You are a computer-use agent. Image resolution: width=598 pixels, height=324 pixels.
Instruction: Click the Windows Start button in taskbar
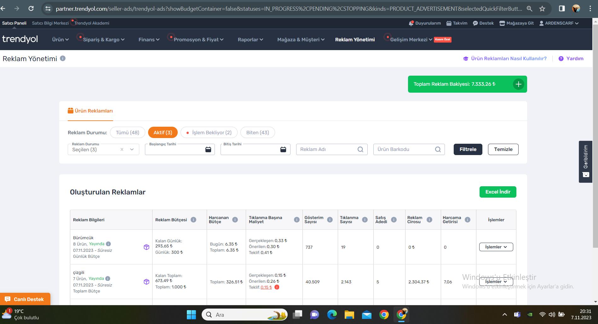pyautogui.click(x=191, y=315)
